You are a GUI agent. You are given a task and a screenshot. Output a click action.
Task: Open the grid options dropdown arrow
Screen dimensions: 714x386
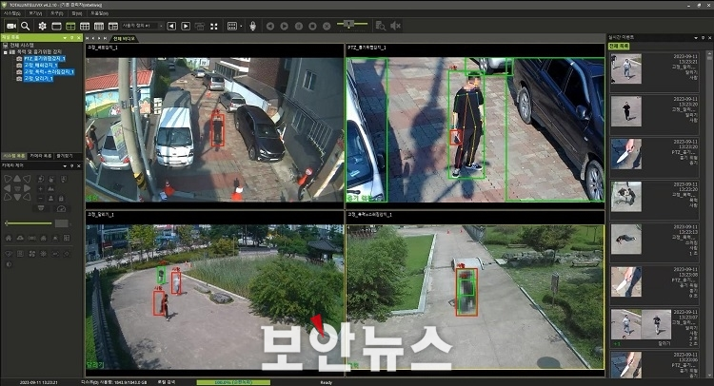coord(242,27)
